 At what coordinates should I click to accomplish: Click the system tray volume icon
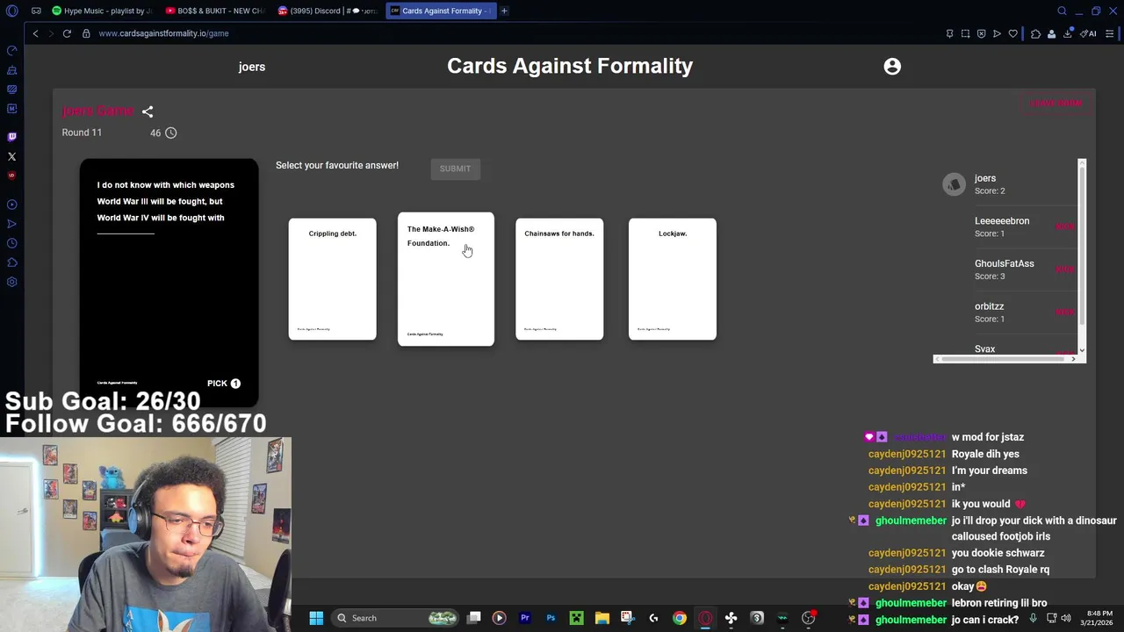(1065, 618)
